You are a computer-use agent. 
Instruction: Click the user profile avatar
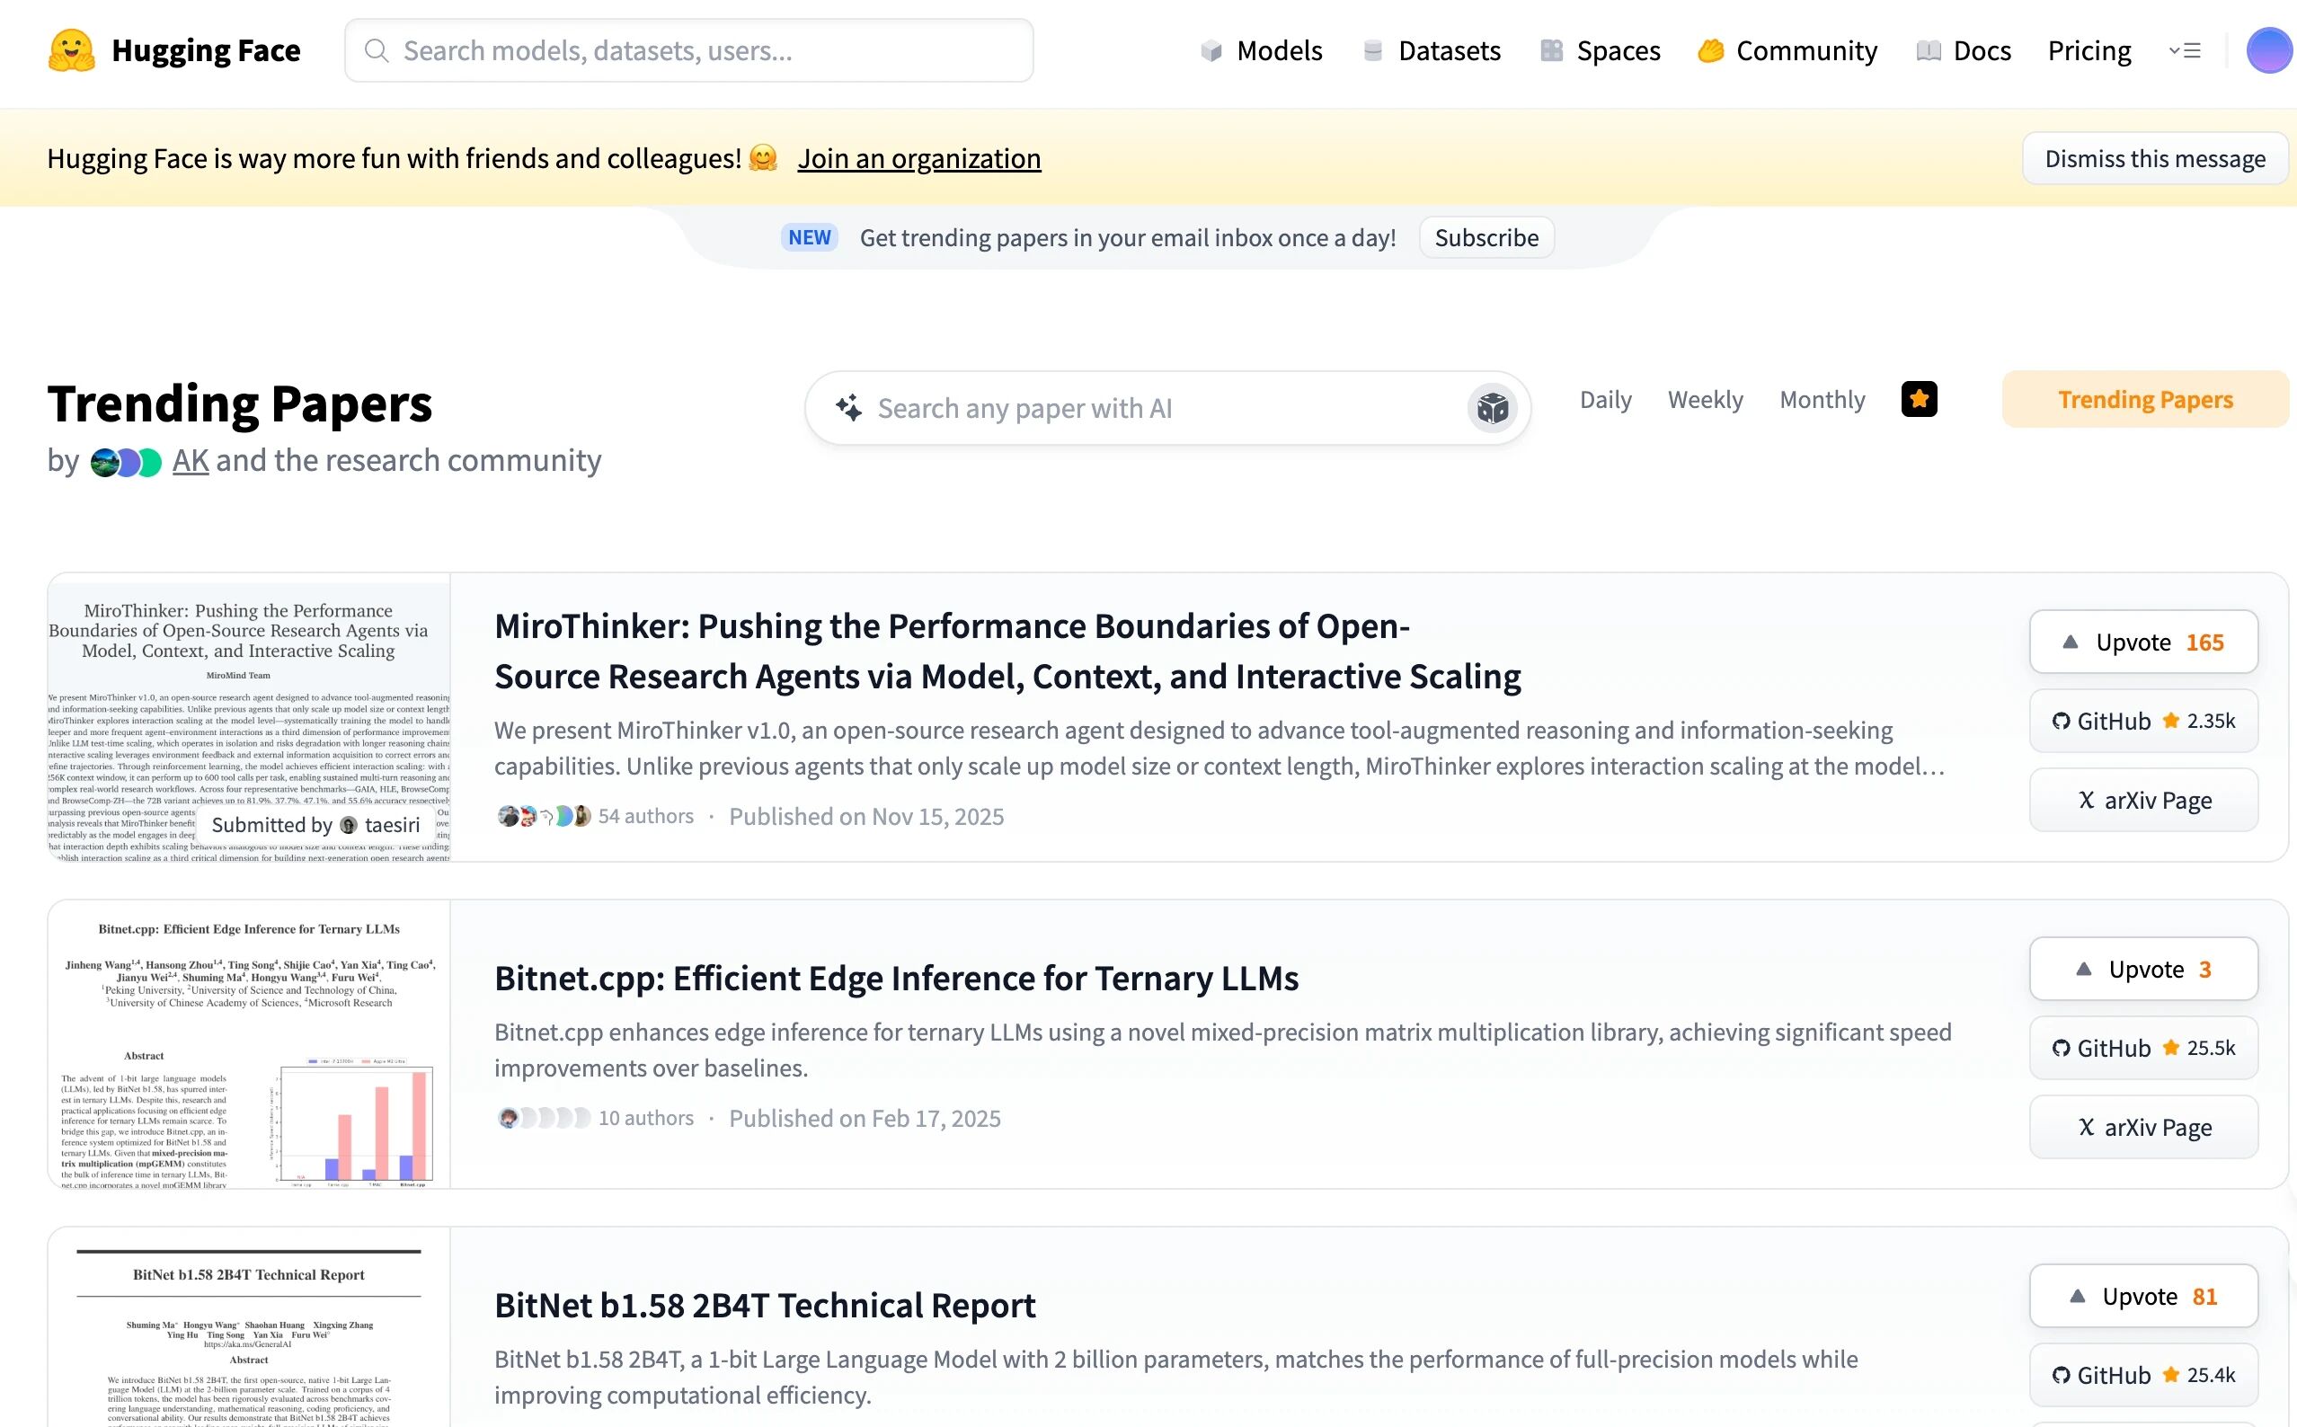point(2267,51)
